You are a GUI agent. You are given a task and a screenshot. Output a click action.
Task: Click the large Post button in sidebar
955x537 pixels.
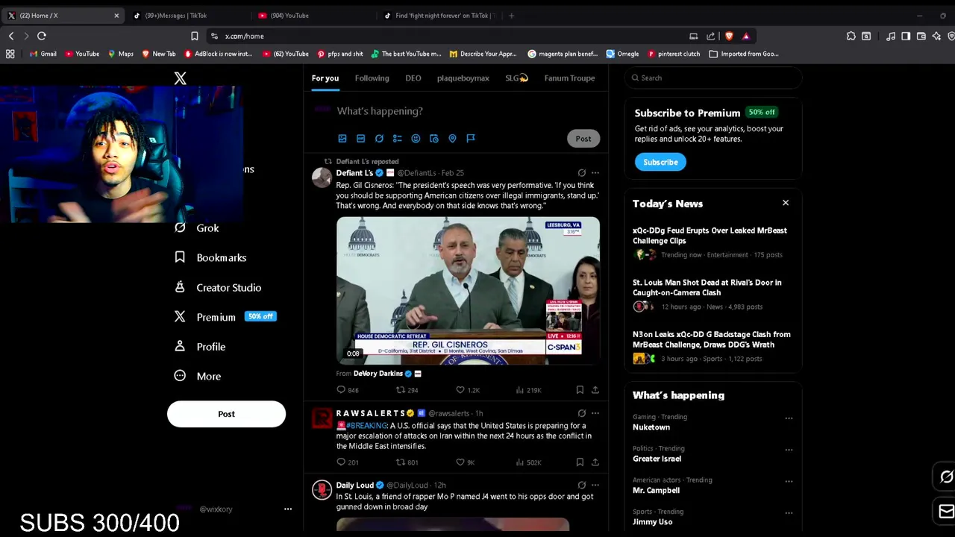[226, 414]
